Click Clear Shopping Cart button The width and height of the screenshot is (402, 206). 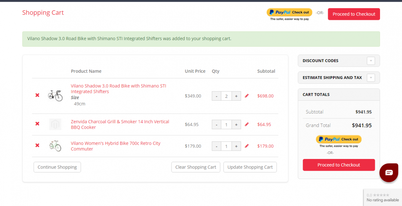(196, 167)
